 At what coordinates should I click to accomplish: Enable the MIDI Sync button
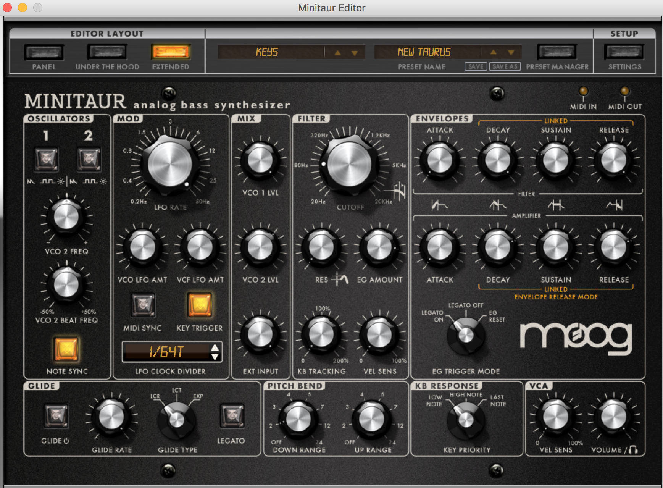click(143, 305)
